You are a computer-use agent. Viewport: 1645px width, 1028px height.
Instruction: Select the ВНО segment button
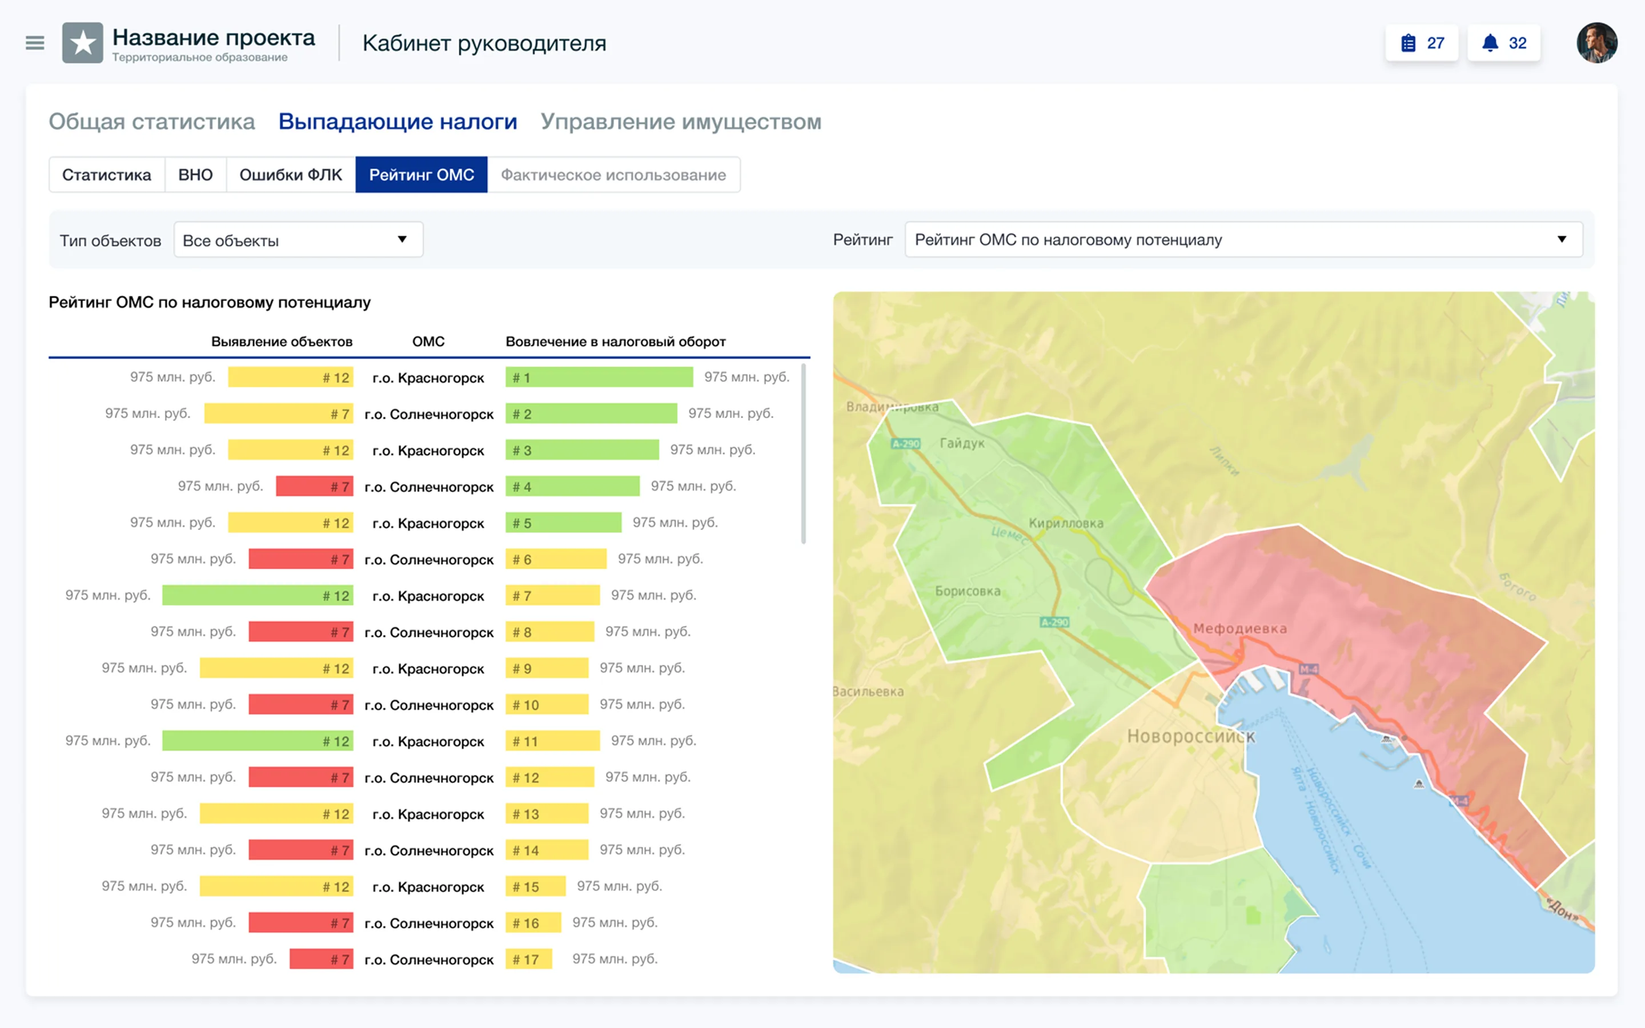[195, 175]
